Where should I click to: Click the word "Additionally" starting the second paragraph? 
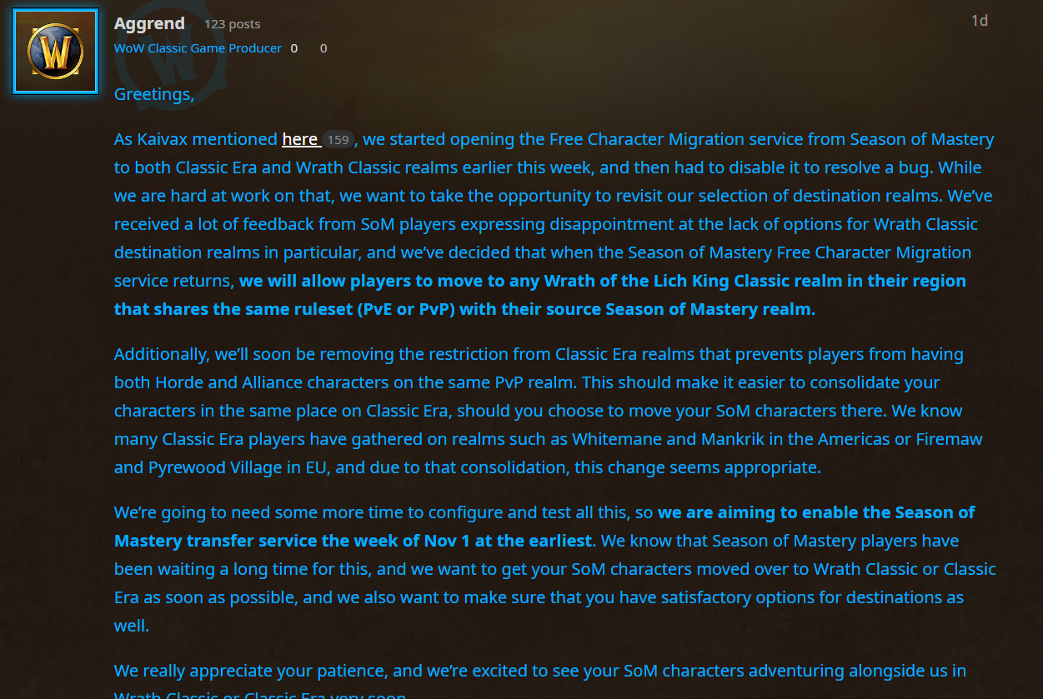coord(162,354)
